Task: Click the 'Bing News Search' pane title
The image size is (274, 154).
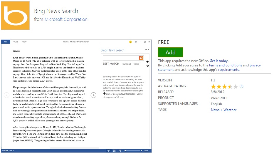Action: pos(112,50)
